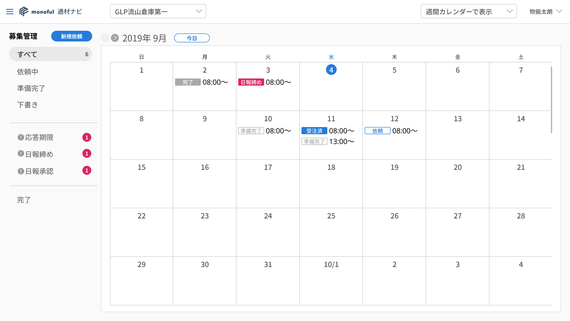Image resolution: width=570 pixels, height=321 pixels.
Task: Go to previous month arrow
Action: tap(105, 38)
